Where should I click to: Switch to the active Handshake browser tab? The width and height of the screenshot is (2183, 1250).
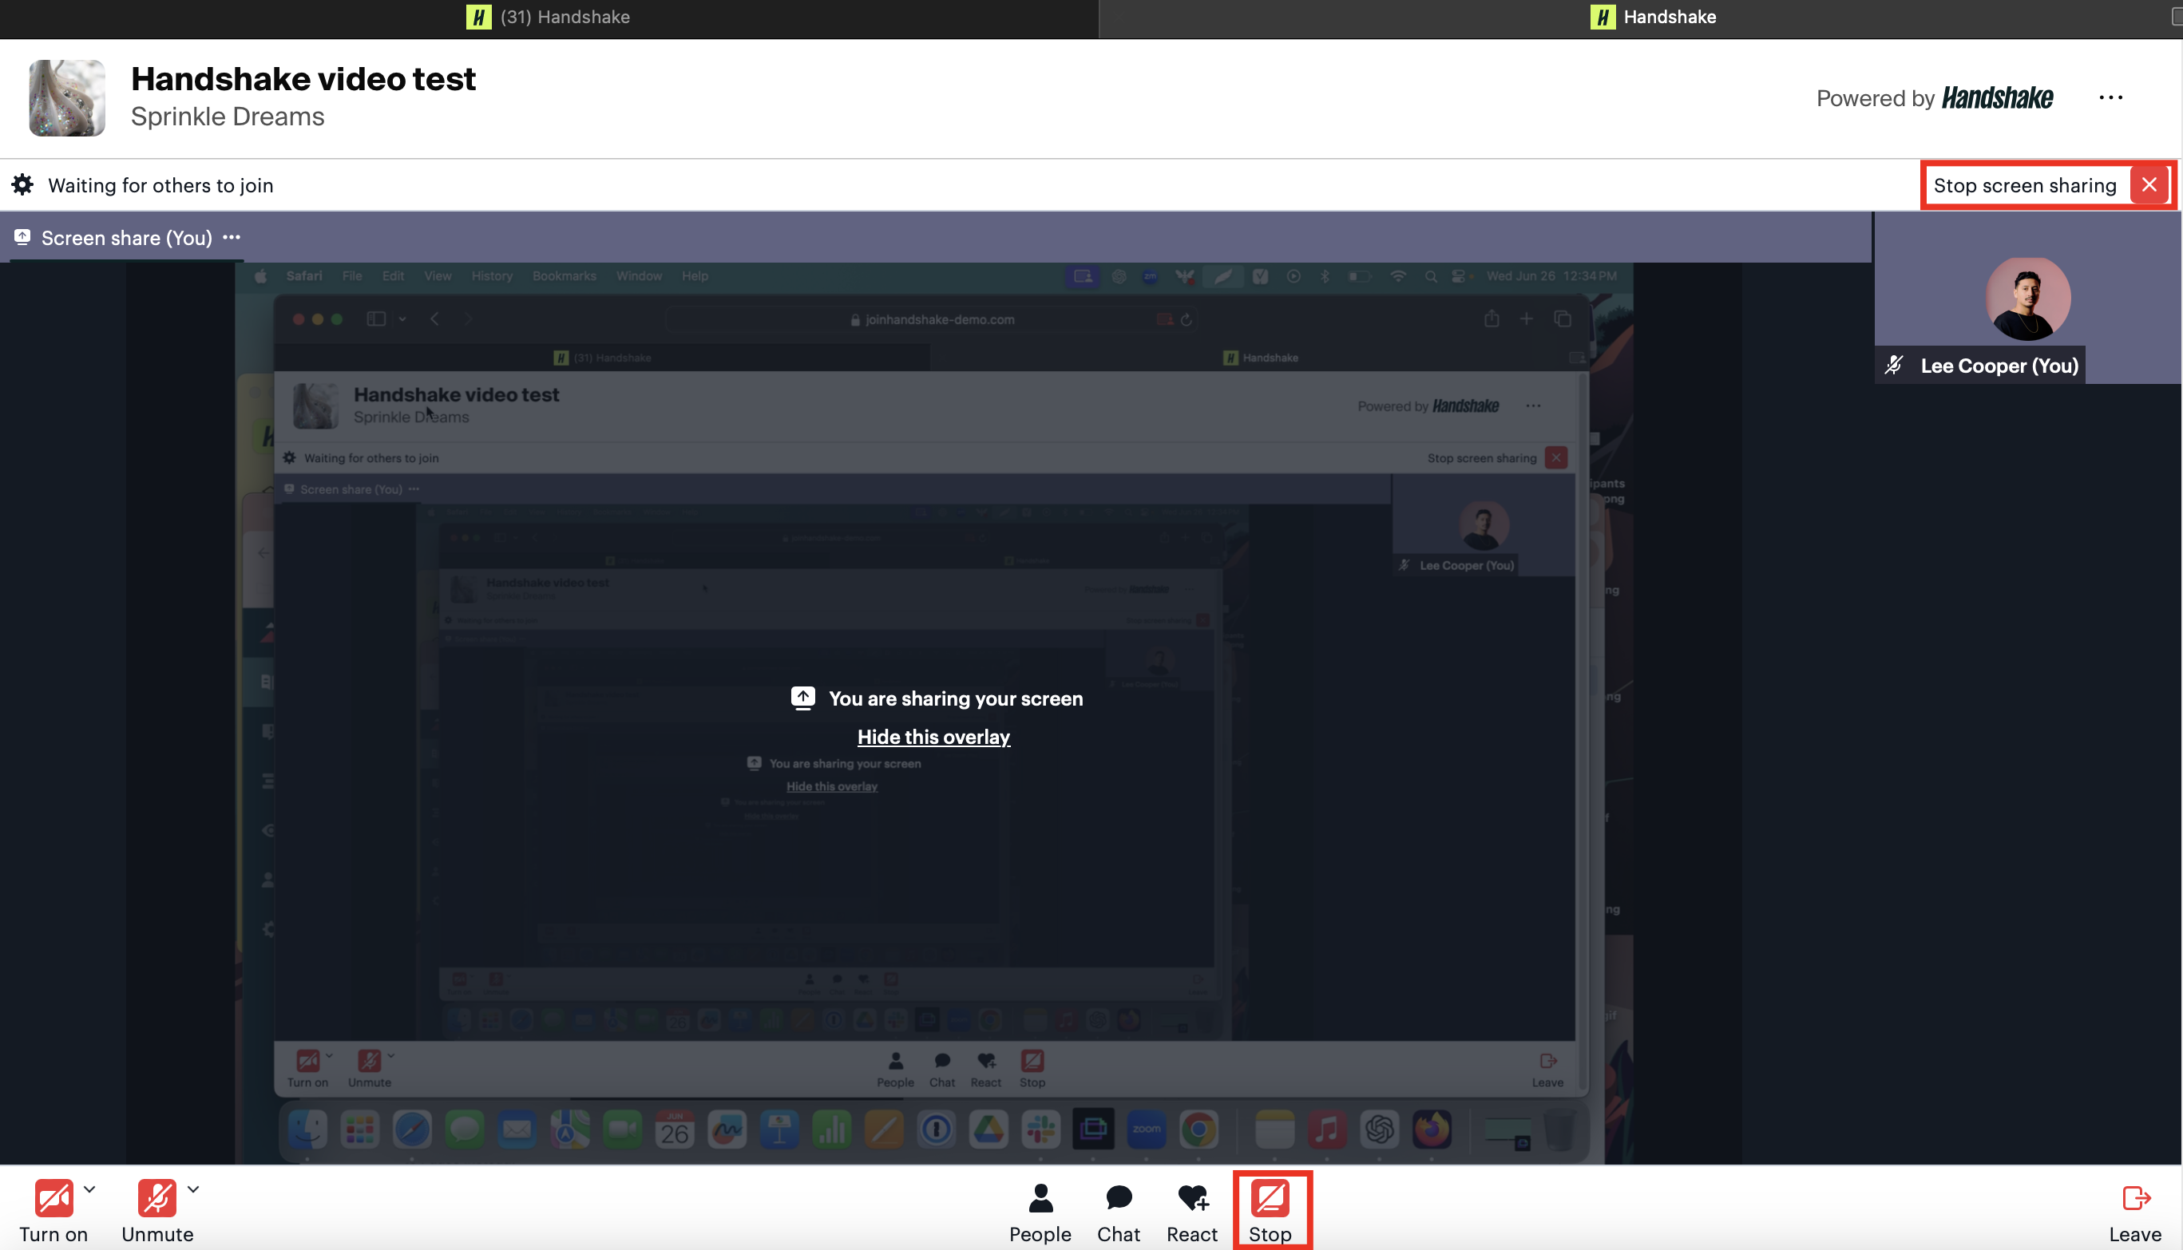coord(1652,18)
